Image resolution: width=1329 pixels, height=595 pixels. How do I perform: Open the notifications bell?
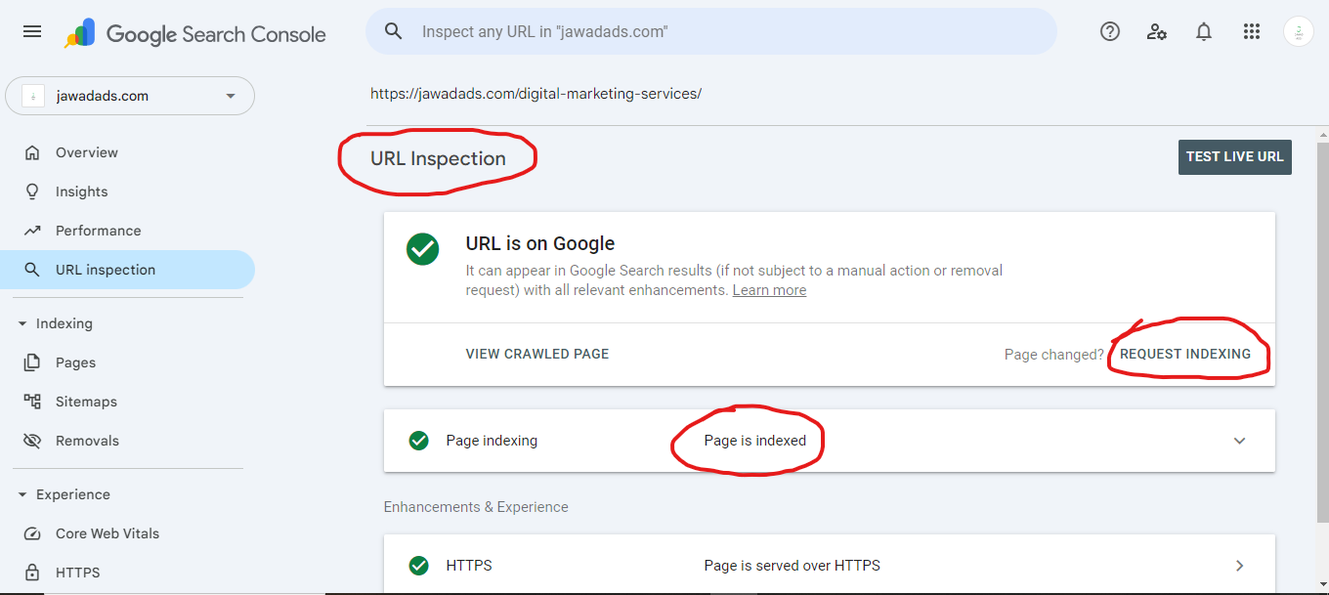pos(1204,31)
